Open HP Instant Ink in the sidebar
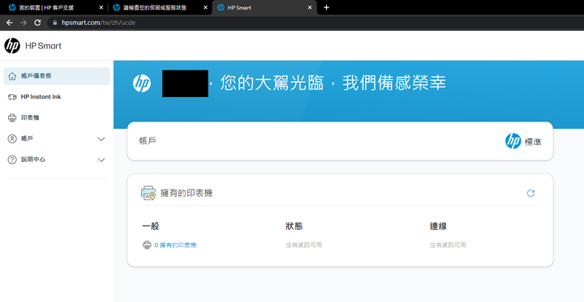The image size is (584, 302). (57, 97)
